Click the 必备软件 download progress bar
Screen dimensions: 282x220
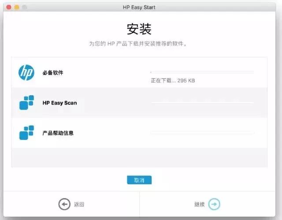(x=202, y=72)
